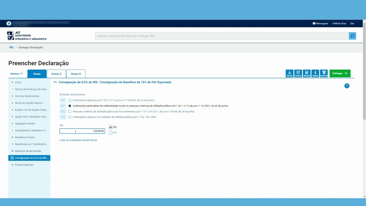
Task: Click Sair to log out
Action: click(352, 23)
